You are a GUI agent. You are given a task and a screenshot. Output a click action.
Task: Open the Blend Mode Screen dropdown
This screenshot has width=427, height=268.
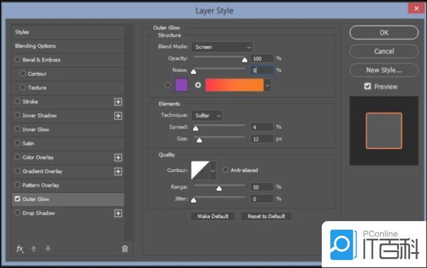click(x=222, y=47)
